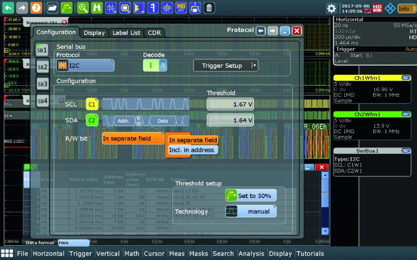
Task: Click the gray redo arrow icon
Action: coord(22,7)
